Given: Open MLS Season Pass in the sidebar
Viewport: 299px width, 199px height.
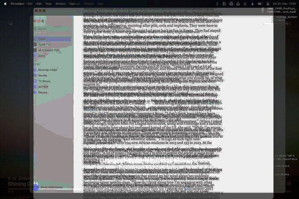Looking at the screenshot, I should coord(53,50).
